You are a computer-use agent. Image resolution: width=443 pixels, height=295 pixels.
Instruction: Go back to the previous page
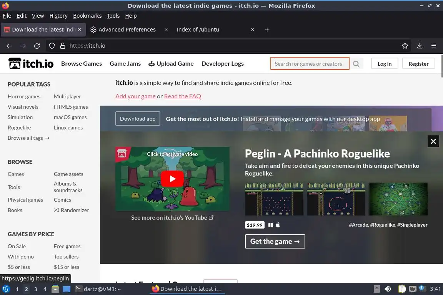9,46
